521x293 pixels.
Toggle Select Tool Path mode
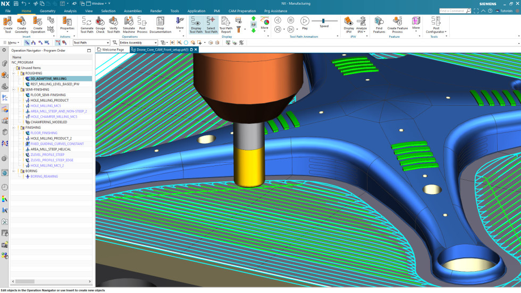tap(211, 22)
